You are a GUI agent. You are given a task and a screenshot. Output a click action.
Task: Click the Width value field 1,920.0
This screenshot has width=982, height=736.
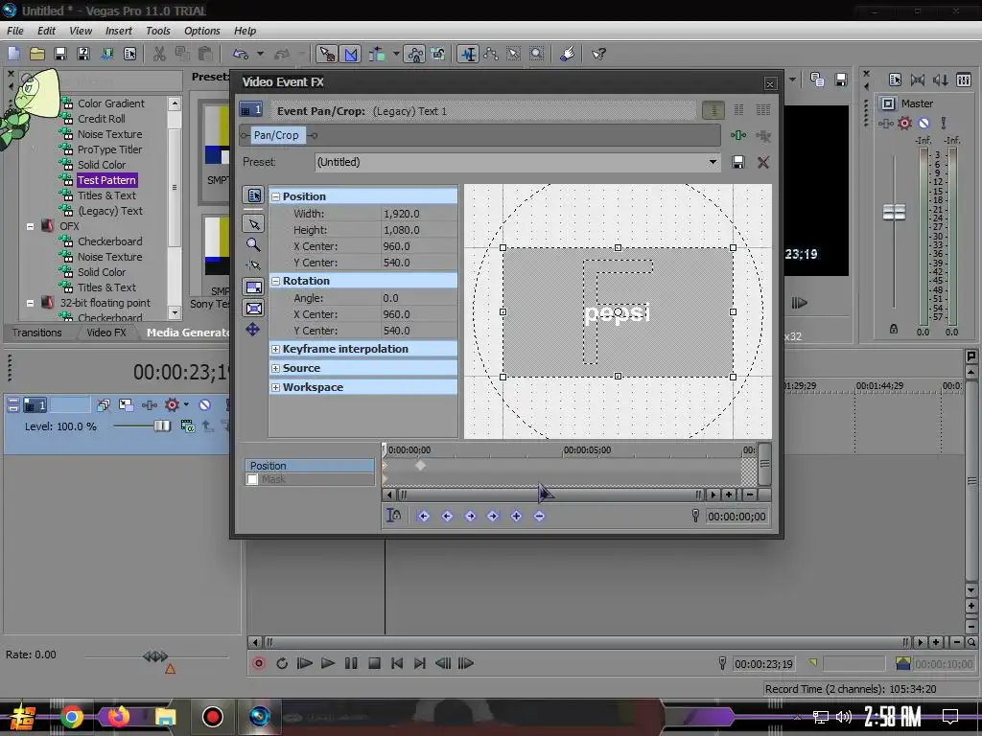click(418, 214)
